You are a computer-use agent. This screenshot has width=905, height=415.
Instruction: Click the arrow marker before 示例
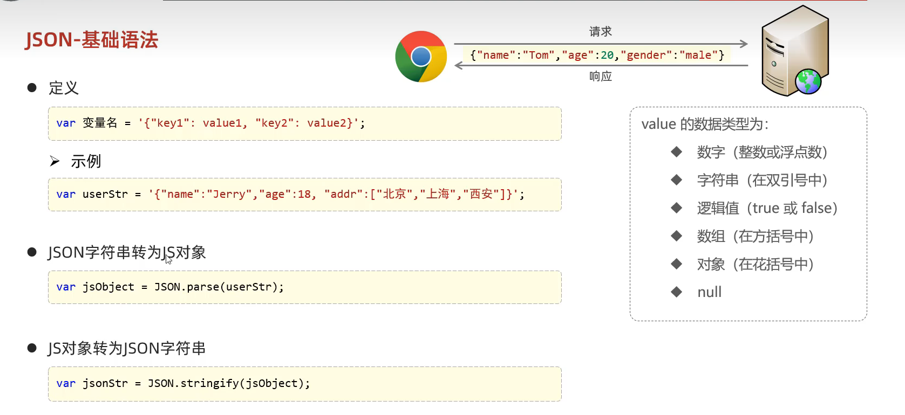[55, 161]
